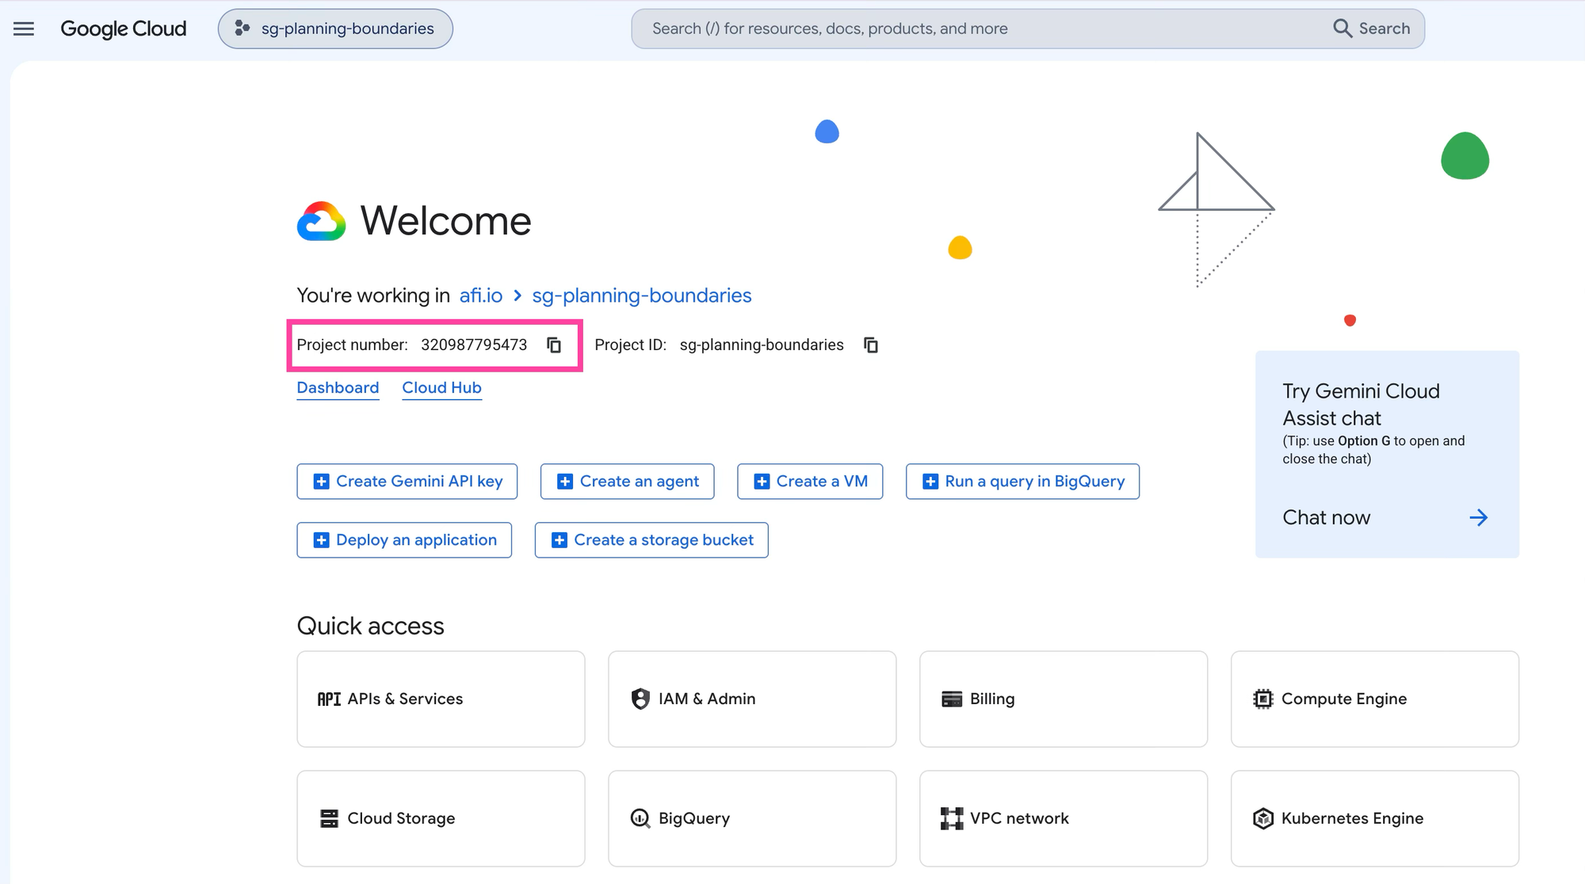The width and height of the screenshot is (1585, 884).
Task: Click the Search magnifier button
Action: tap(1371, 29)
